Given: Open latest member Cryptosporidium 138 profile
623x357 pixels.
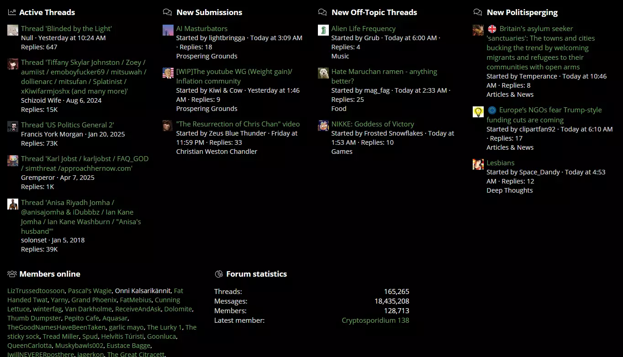Looking at the screenshot, I should tap(375, 320).
